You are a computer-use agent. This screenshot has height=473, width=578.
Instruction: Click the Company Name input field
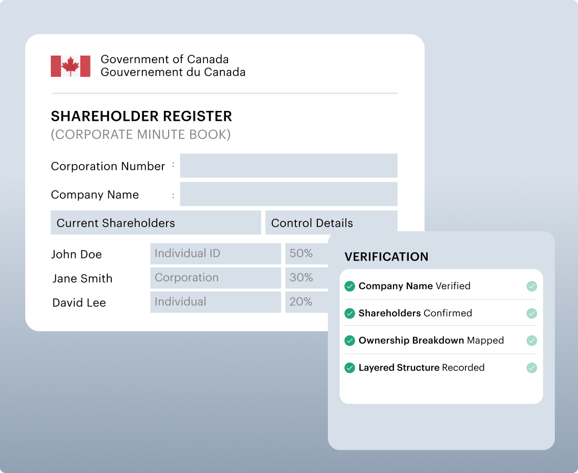(x=288, y=194)
